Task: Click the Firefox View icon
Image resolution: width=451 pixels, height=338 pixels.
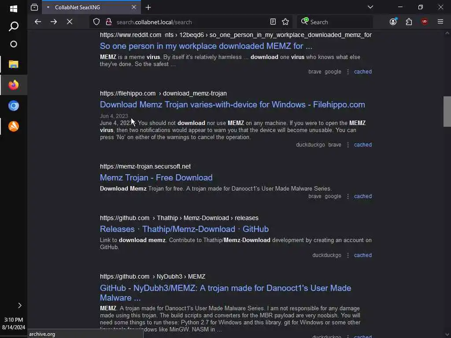Action: pos(34,7)
